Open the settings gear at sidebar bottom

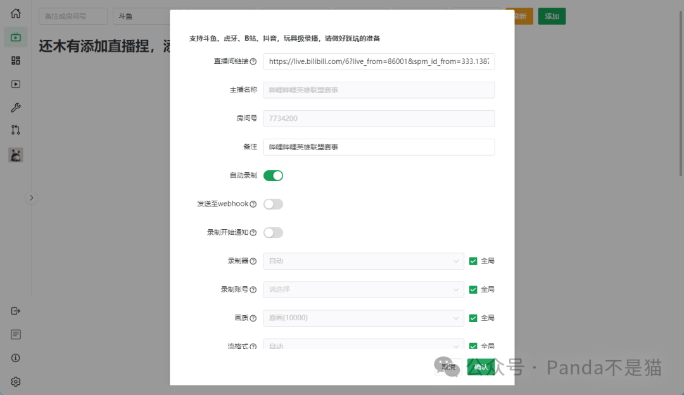[16, 381]
